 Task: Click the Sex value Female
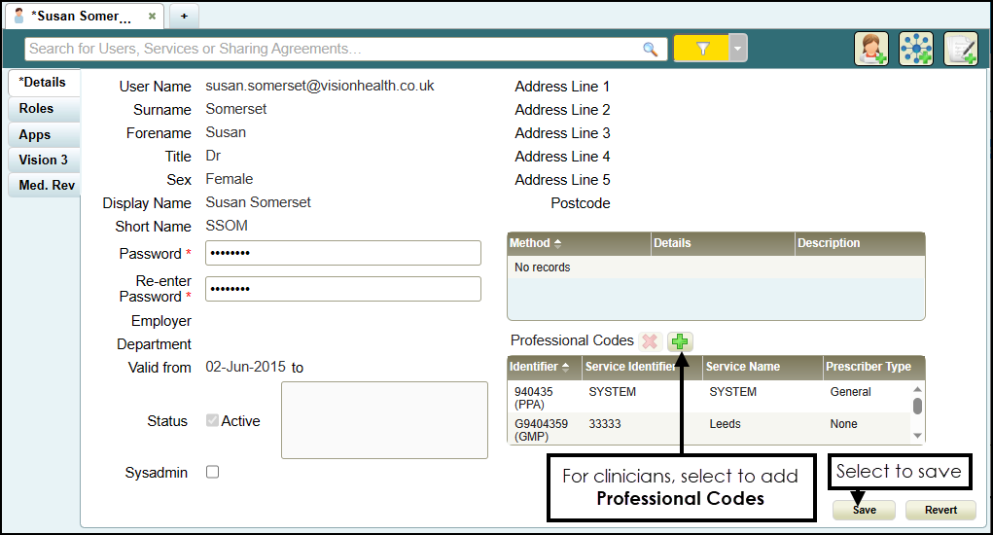click(230, 179)
